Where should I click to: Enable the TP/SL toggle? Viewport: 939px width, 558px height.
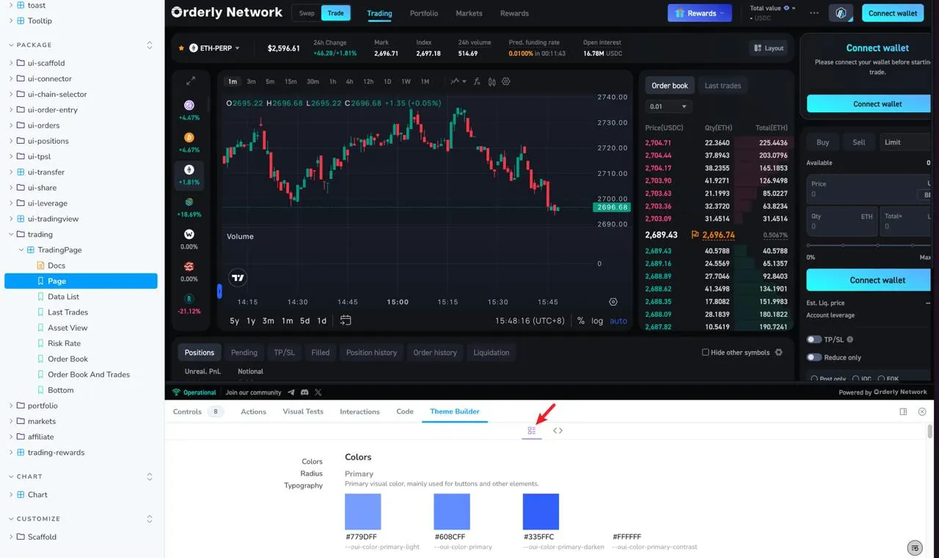[x=815, y=339]
